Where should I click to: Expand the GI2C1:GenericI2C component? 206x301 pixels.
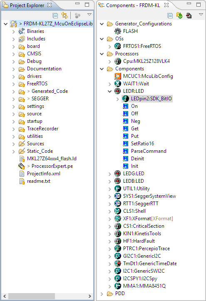click(x=110, y=256)
